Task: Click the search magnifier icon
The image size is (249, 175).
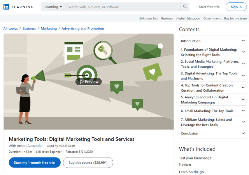Action: click(x=185, y=7)
